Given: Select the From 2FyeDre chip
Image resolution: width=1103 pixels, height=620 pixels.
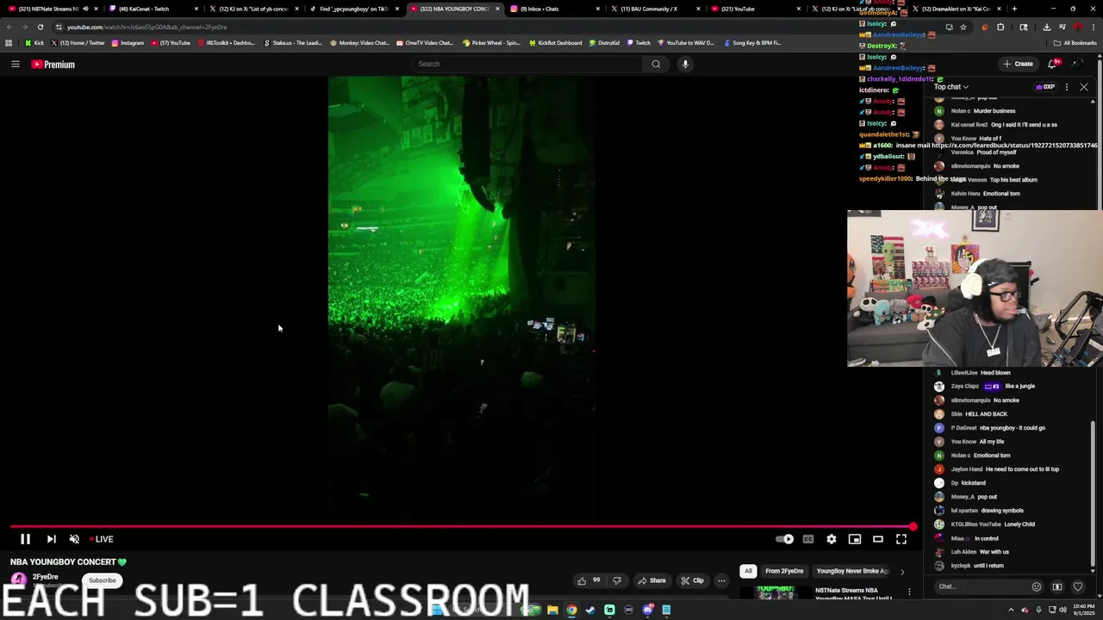Looking at the screenshot, I should 784,571.
